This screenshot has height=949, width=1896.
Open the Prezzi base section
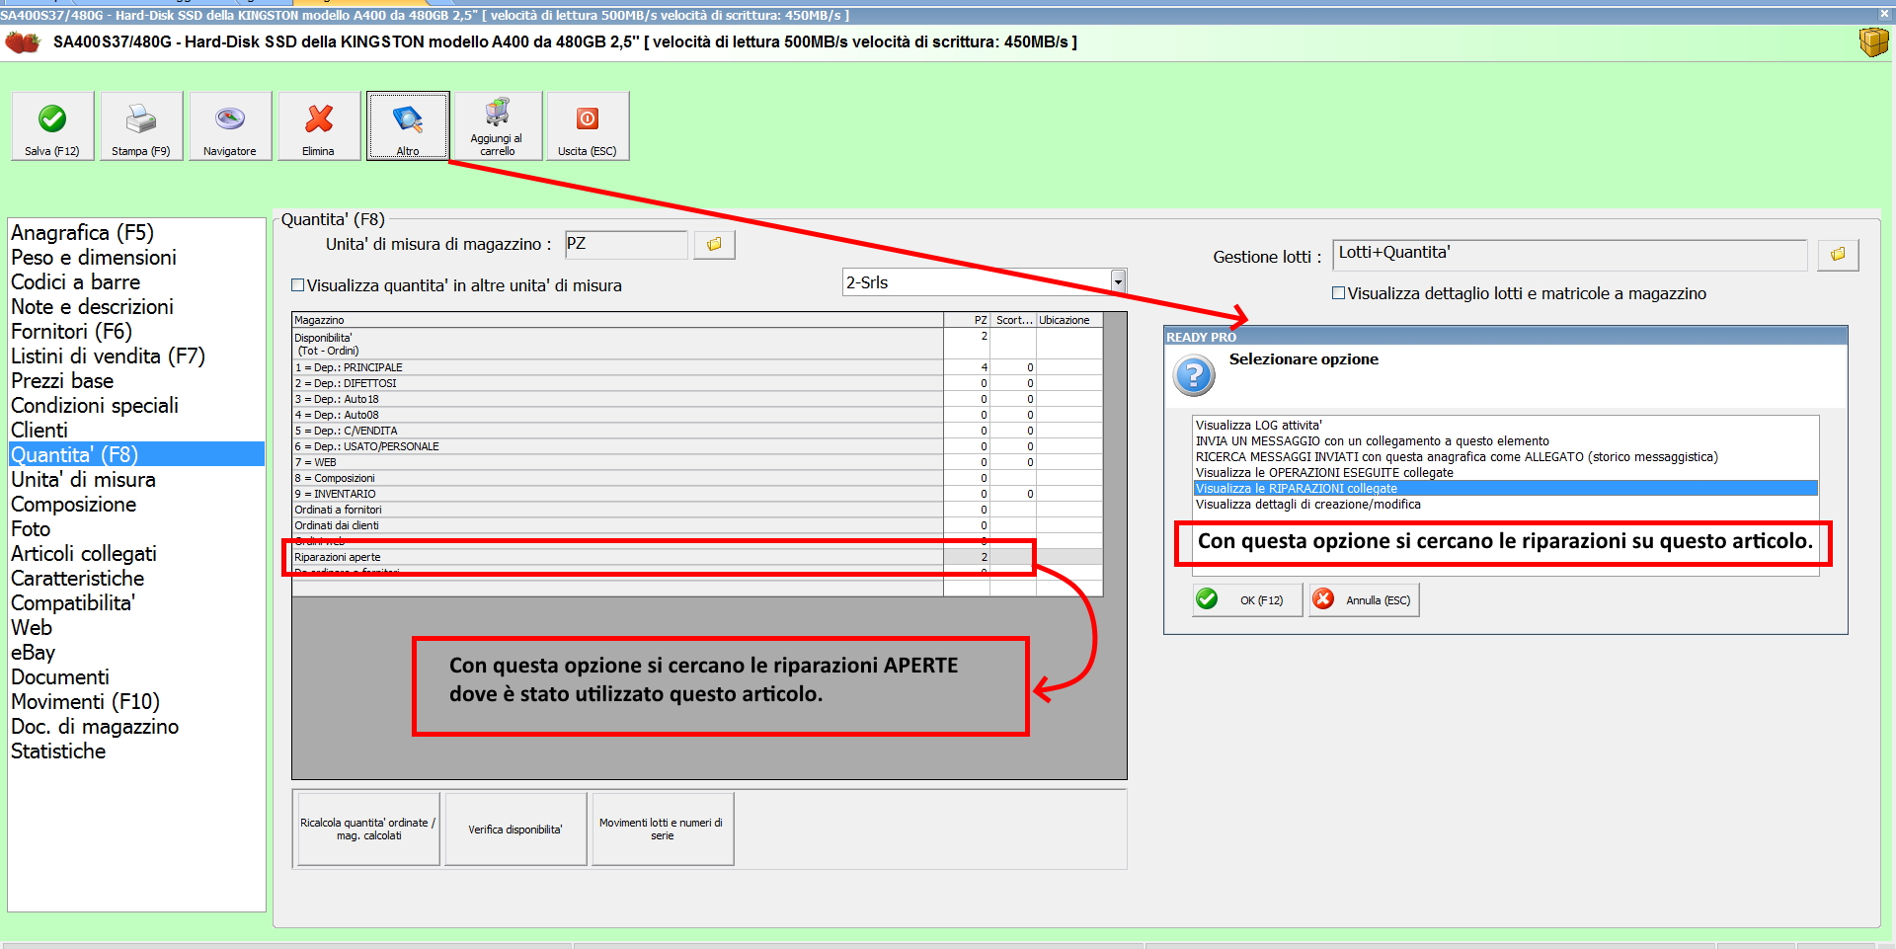[62, 380]
